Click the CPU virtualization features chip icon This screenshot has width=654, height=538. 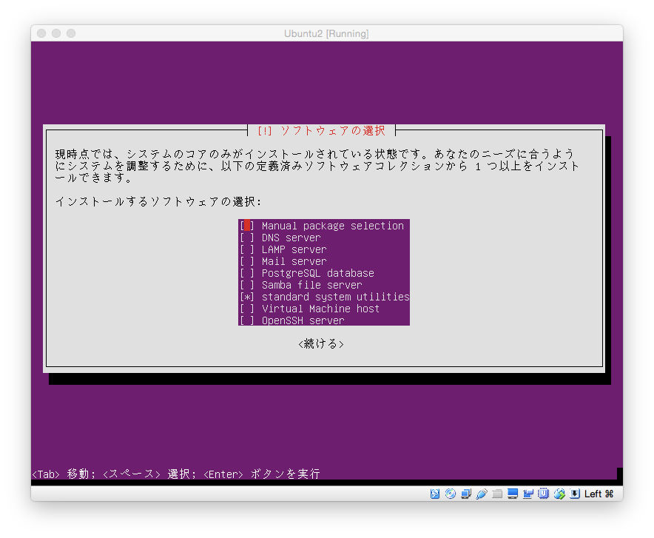point(544,494)
